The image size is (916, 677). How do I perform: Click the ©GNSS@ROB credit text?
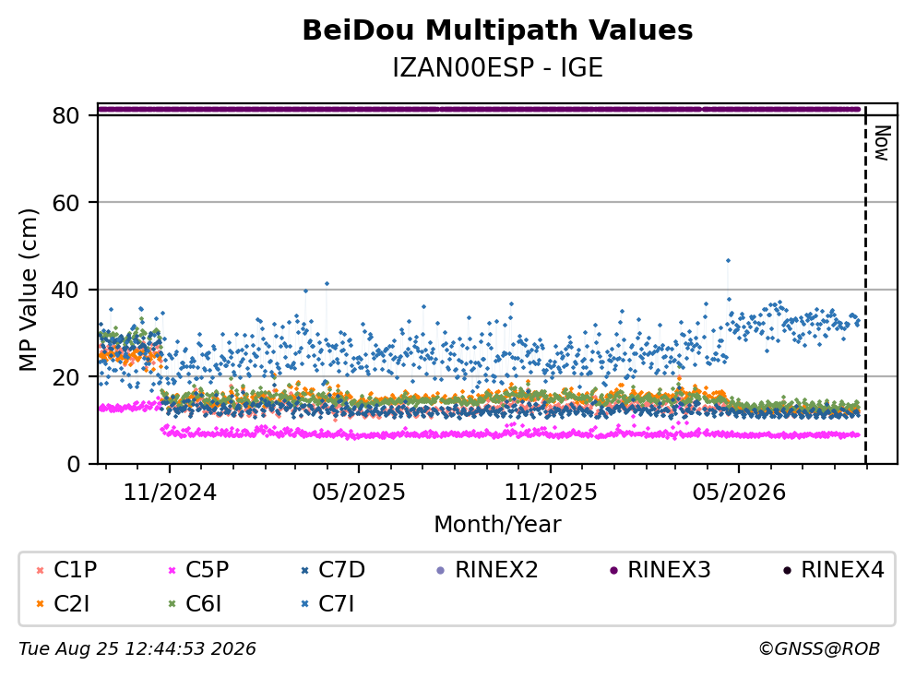click(x=819, y=649)
